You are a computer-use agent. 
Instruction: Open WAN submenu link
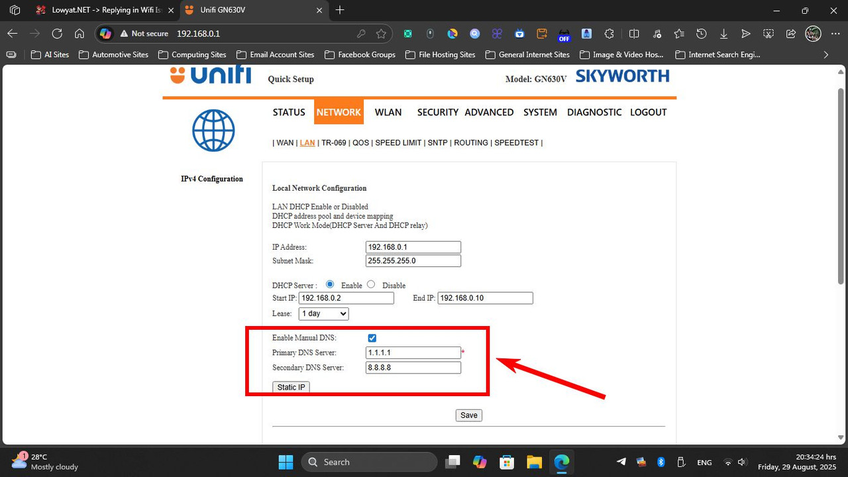pos(285,142)
